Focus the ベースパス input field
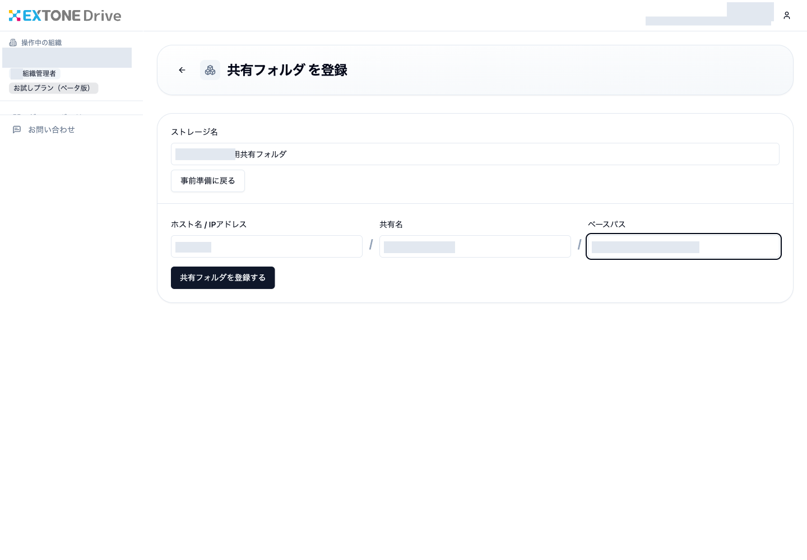Image resolution: width=807 pixels, height=560 pixels. click(x=684, y=246)
